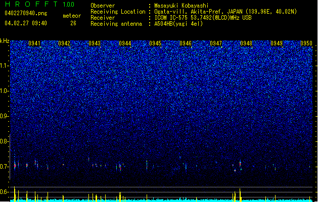Click the yellow intensity peak below 0948
Screen dimensions: 318x202
coord(240,195)
